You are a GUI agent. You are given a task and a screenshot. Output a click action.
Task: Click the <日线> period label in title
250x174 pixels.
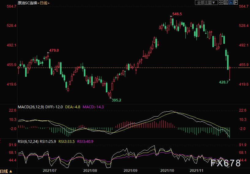(x=43, y=3)
